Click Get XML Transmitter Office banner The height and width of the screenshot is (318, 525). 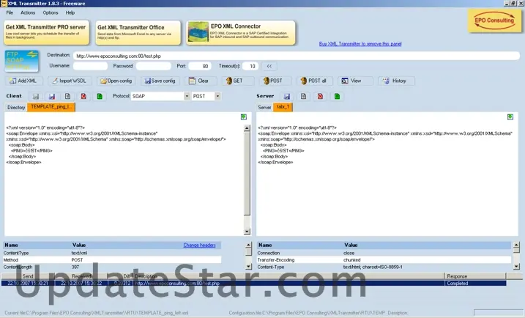tap(138, 32)
